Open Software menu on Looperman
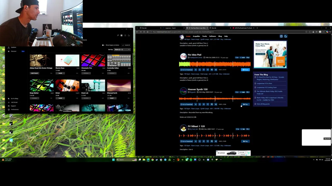The image size is (332, 186). click(x=213, y=36)
